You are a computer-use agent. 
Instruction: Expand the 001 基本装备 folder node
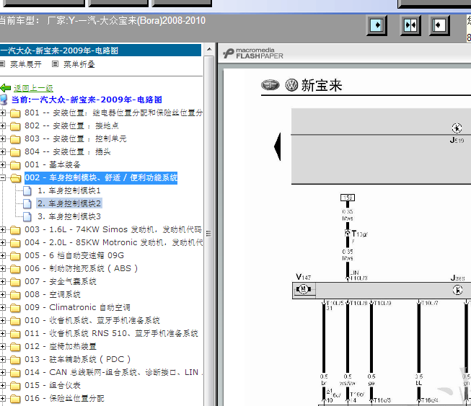click(3, 165)
